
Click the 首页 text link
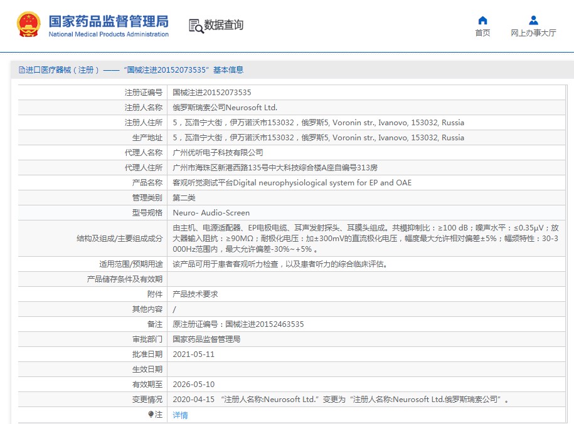pos(482,33)
